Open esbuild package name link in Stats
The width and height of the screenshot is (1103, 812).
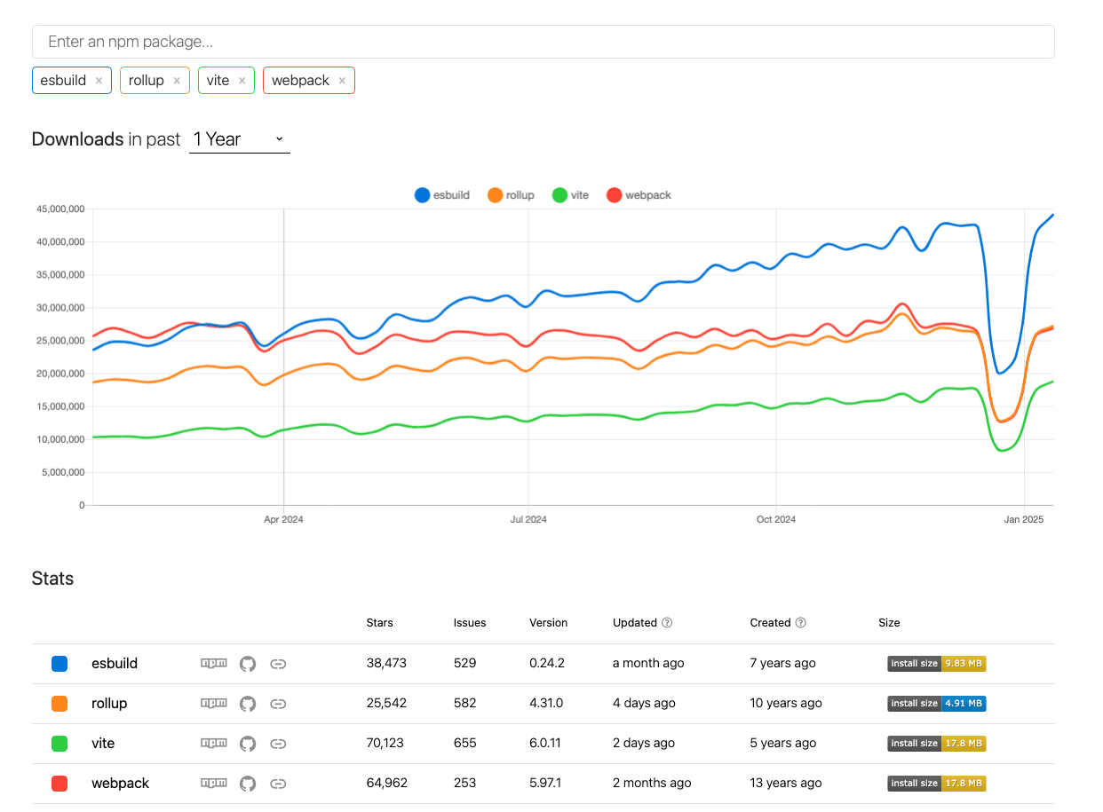point(115,663)
